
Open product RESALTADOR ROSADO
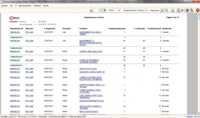[x=89, y=111]
